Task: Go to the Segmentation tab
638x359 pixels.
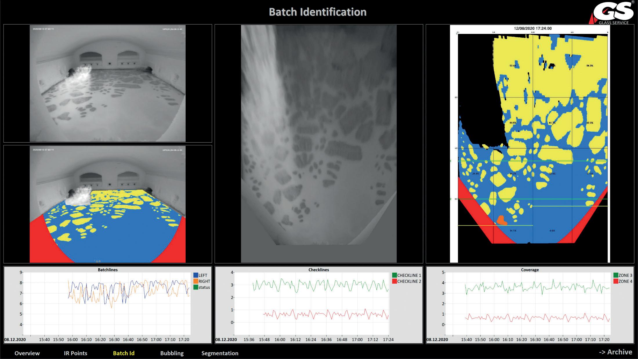Action: pos(220,353)
